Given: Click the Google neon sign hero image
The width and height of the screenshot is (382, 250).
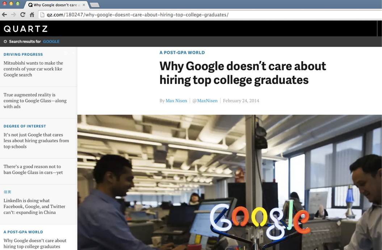Looking at the screenshot, I should coord(230,182).
